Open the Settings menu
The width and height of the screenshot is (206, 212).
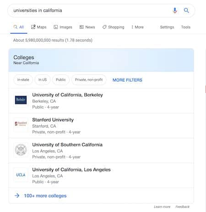[x=167, y=27]
